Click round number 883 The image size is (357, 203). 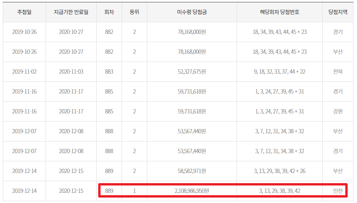tap(109, 72)
